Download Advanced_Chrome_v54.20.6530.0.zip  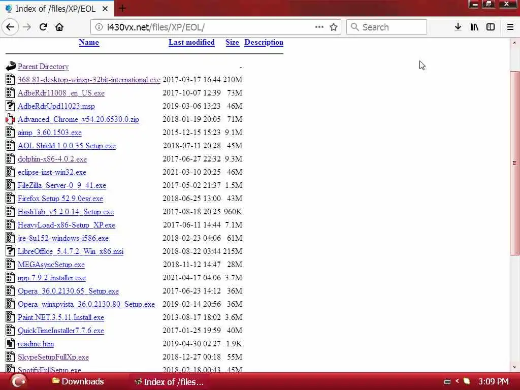[x=78, y=119]
